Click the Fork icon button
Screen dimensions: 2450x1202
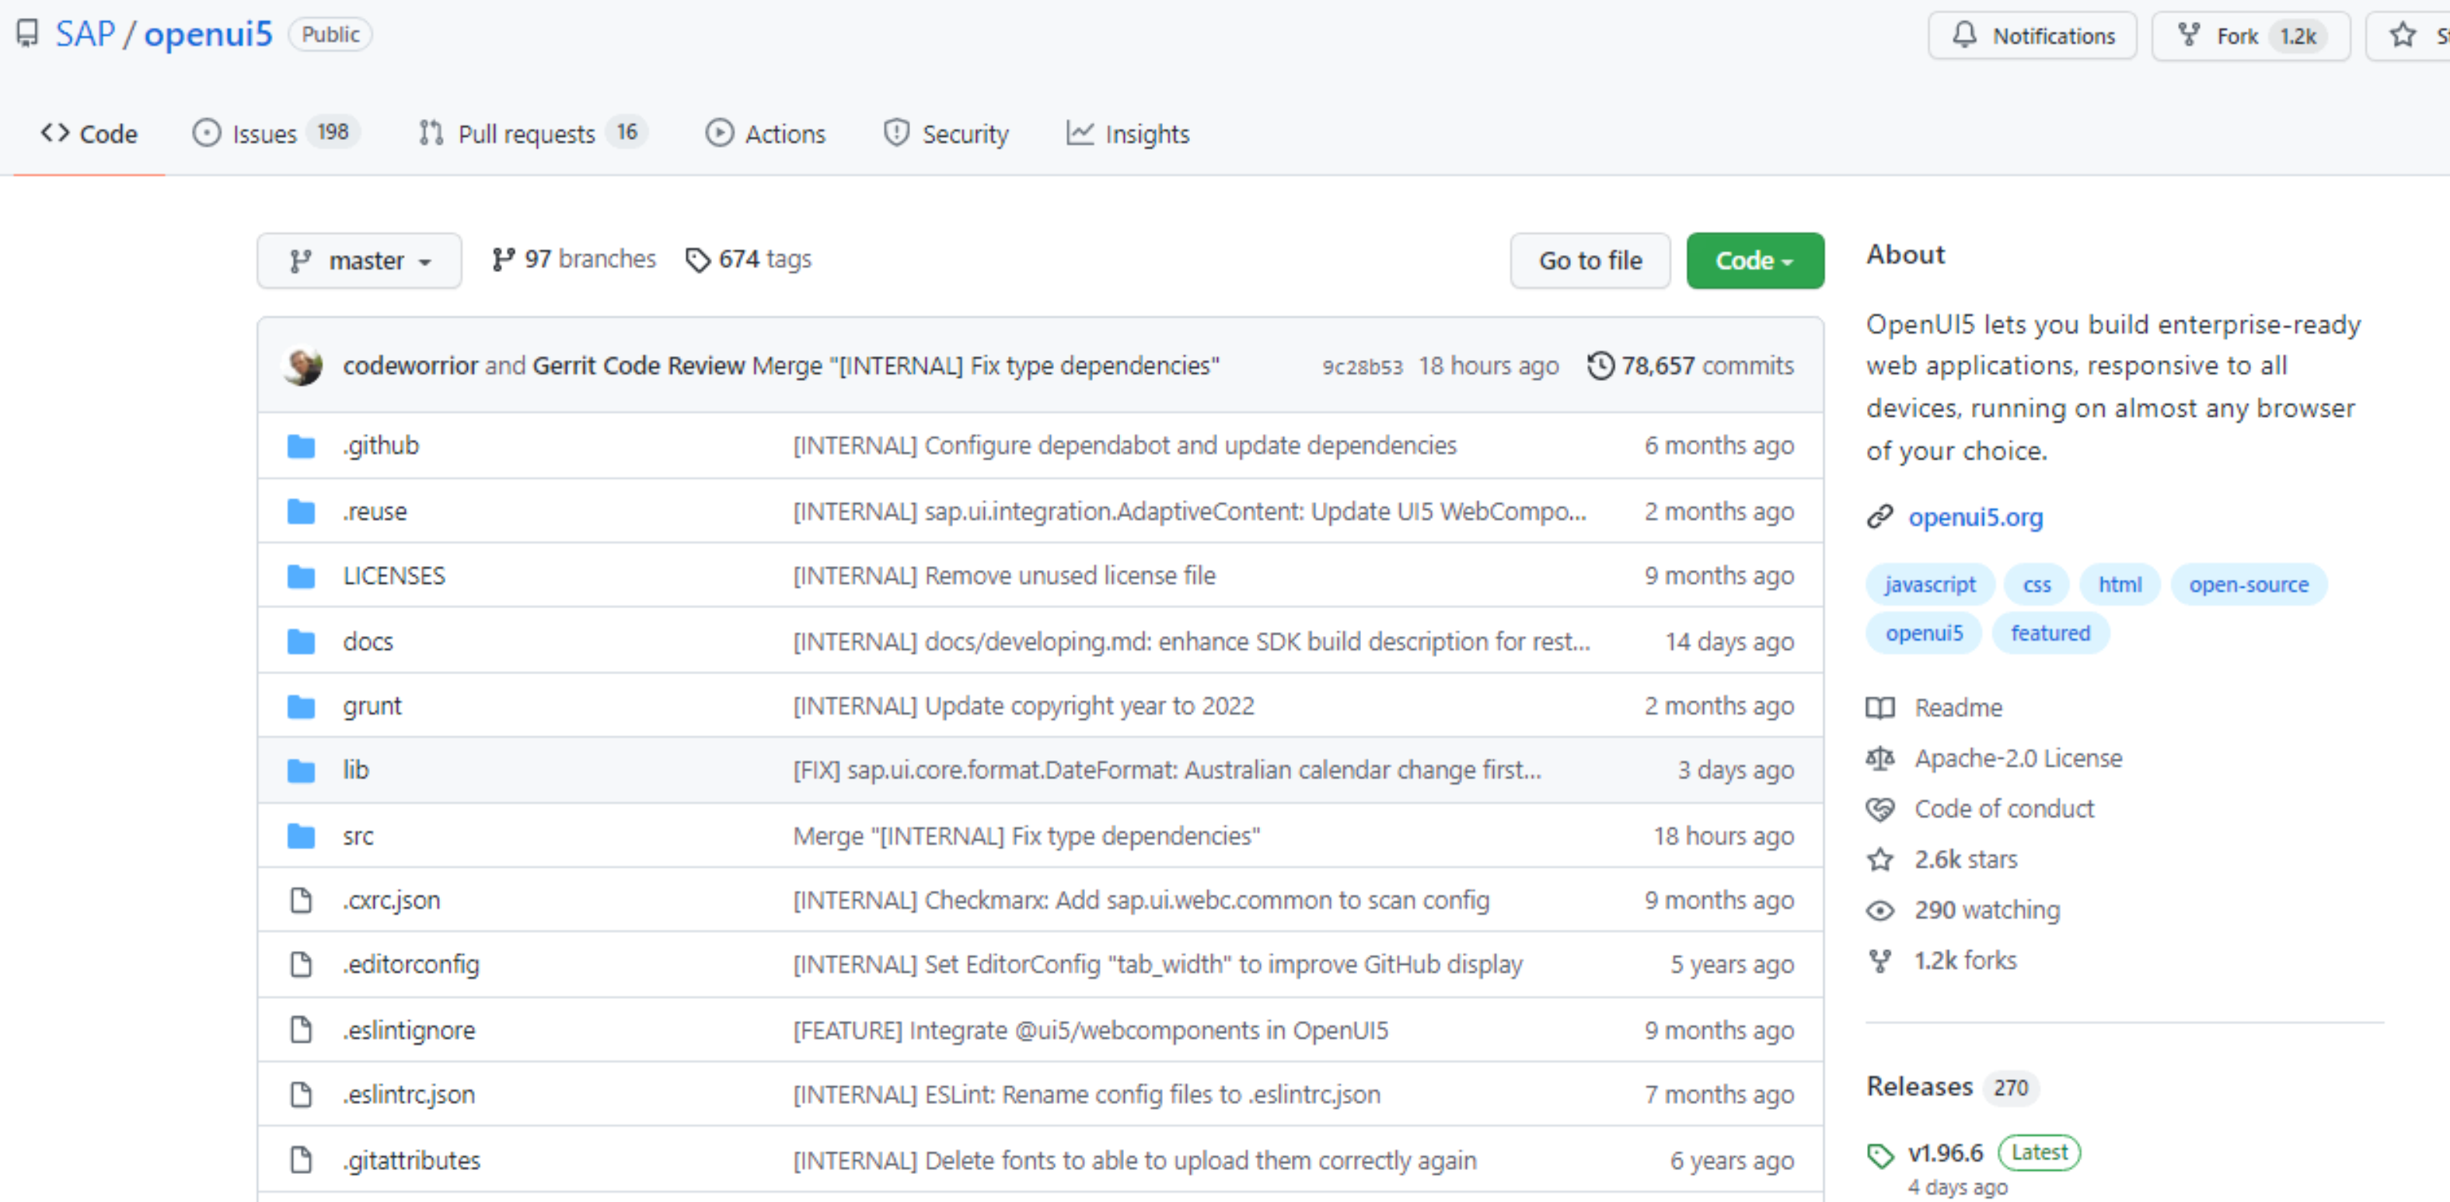tap(2190, 35)
